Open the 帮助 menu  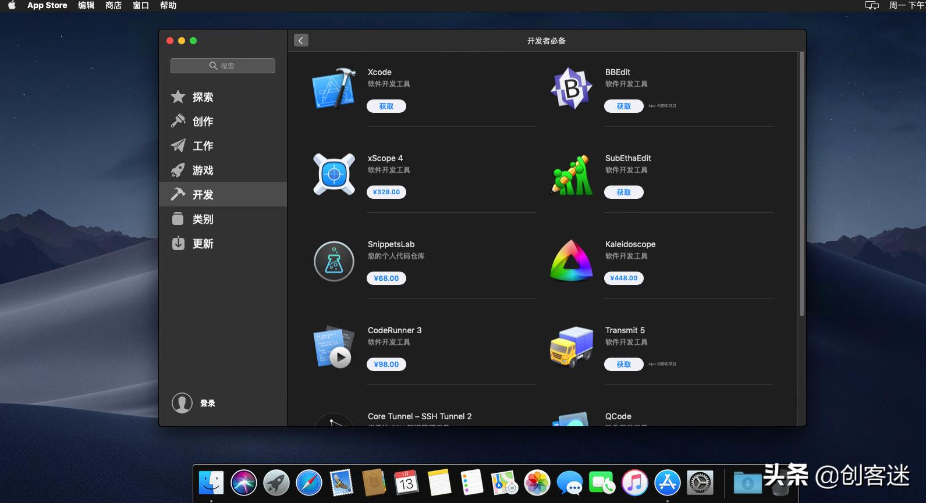point(168,5)
